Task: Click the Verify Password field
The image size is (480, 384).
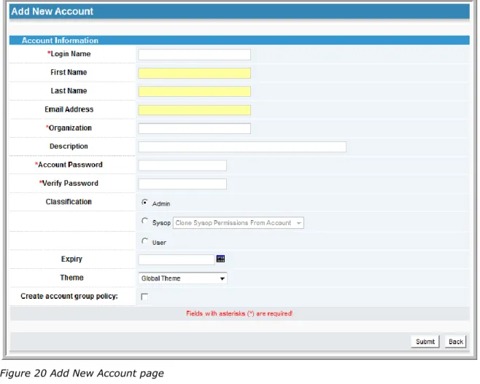Action: [x=182, y=184]
